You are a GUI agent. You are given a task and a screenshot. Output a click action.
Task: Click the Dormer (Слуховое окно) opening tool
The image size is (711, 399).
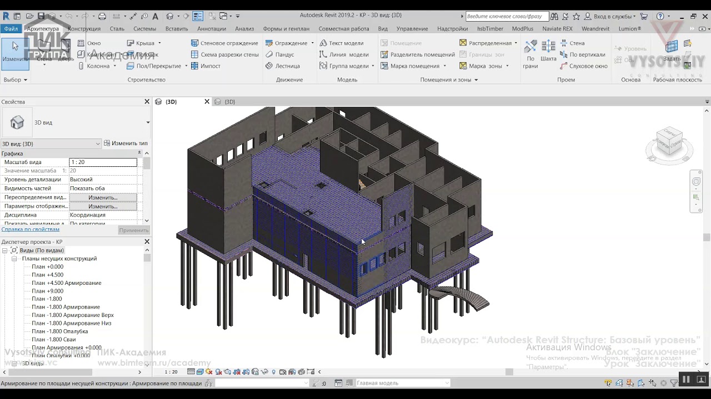click(584, 66)
